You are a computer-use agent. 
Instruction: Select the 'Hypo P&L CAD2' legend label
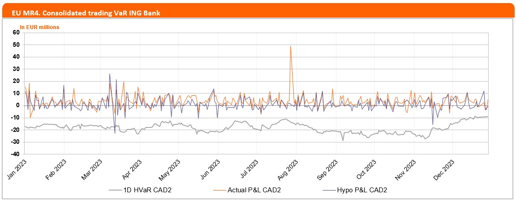pos(362,190)
